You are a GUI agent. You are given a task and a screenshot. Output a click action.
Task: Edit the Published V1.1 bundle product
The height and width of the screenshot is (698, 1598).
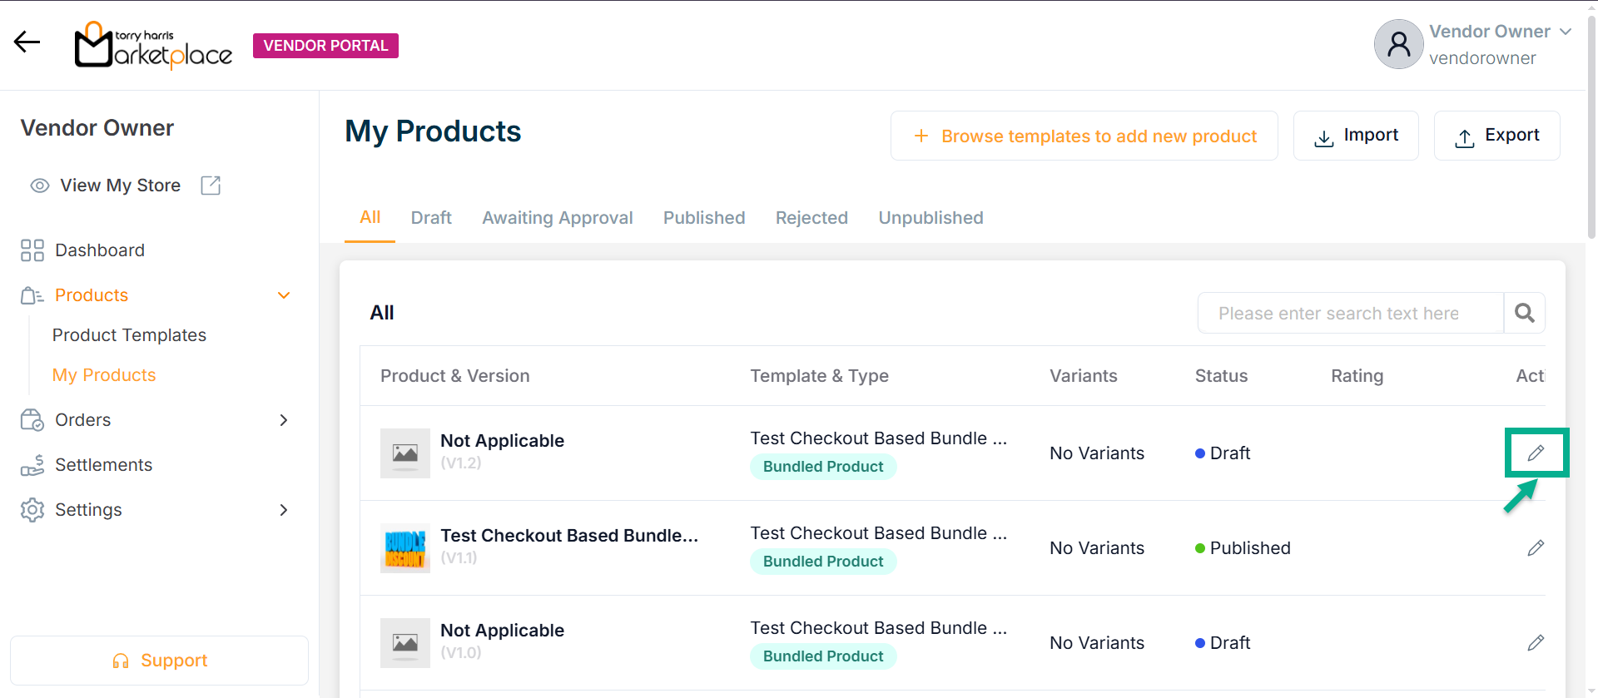pos(1536,547)
